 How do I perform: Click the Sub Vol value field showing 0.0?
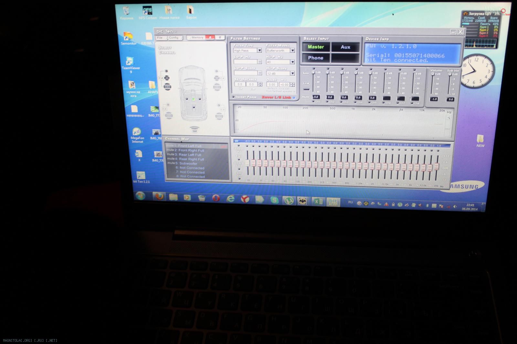click(x=451, y=100)
